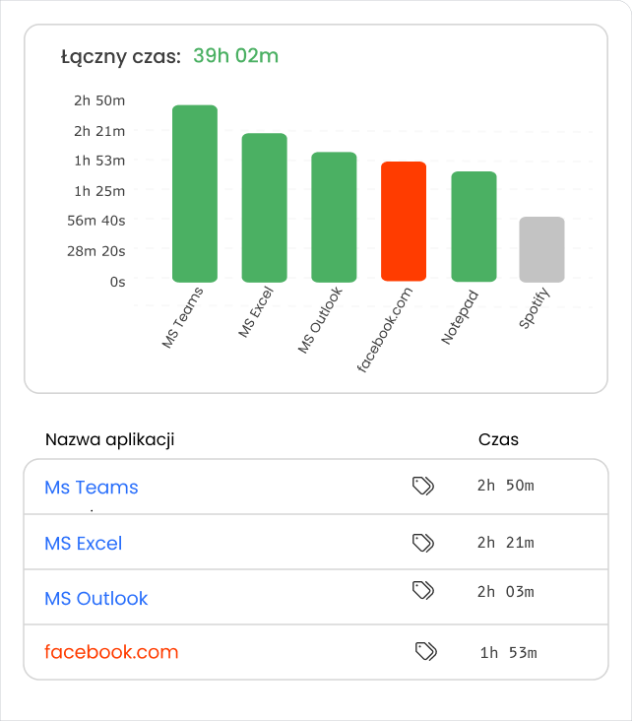Open the MS Excel application link
The height and width of the screenshot is (721, 632).
pyautogui.click(x=84, y=543)
